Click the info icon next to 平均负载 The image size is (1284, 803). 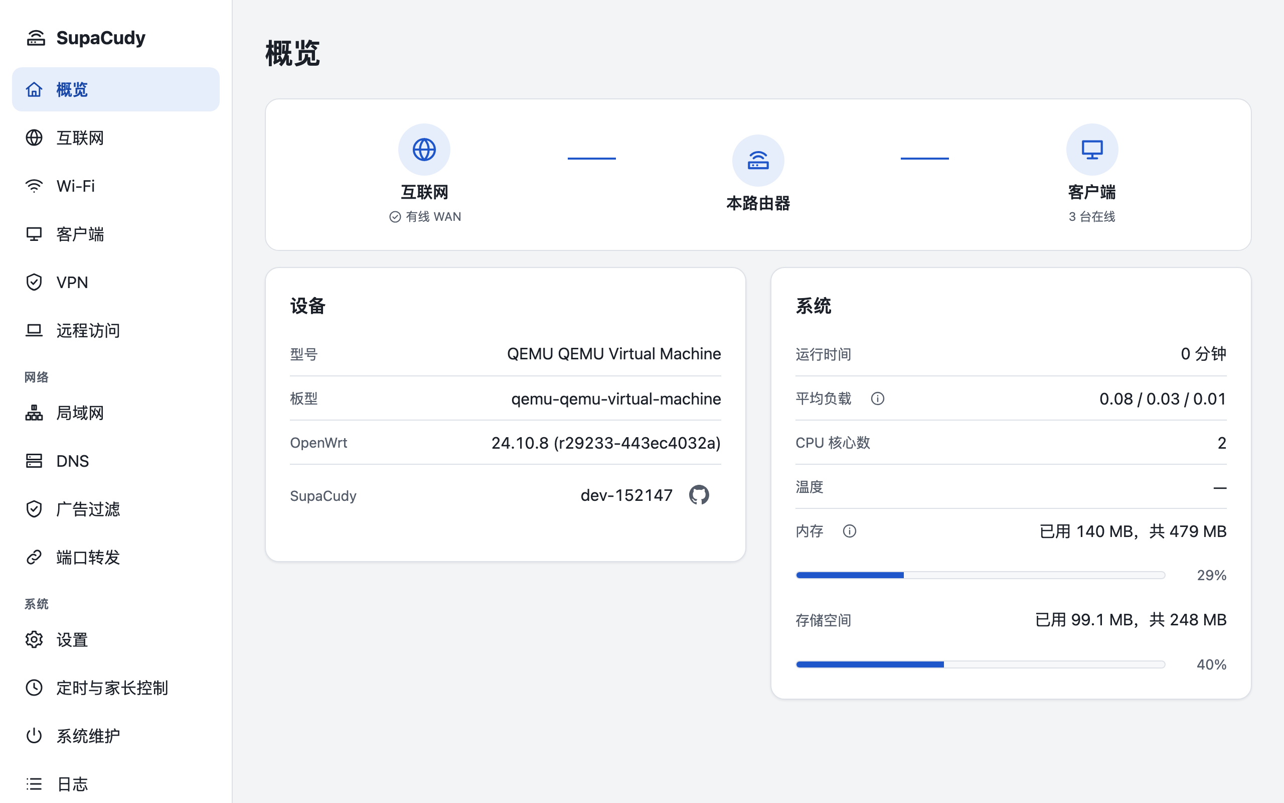(x=878, y=398)
